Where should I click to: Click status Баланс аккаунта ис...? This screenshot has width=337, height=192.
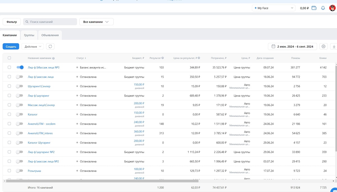pos(93,68)
